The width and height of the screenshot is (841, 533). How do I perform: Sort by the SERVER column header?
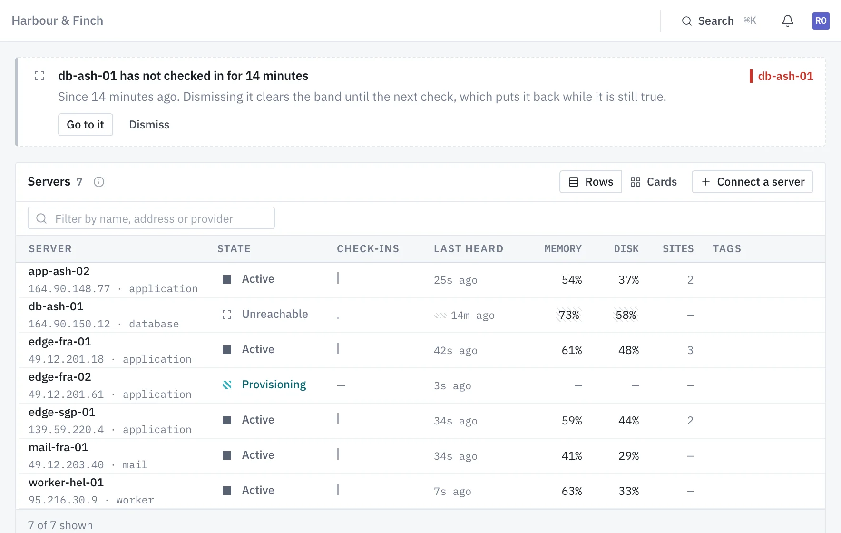(x=50, y=249)
